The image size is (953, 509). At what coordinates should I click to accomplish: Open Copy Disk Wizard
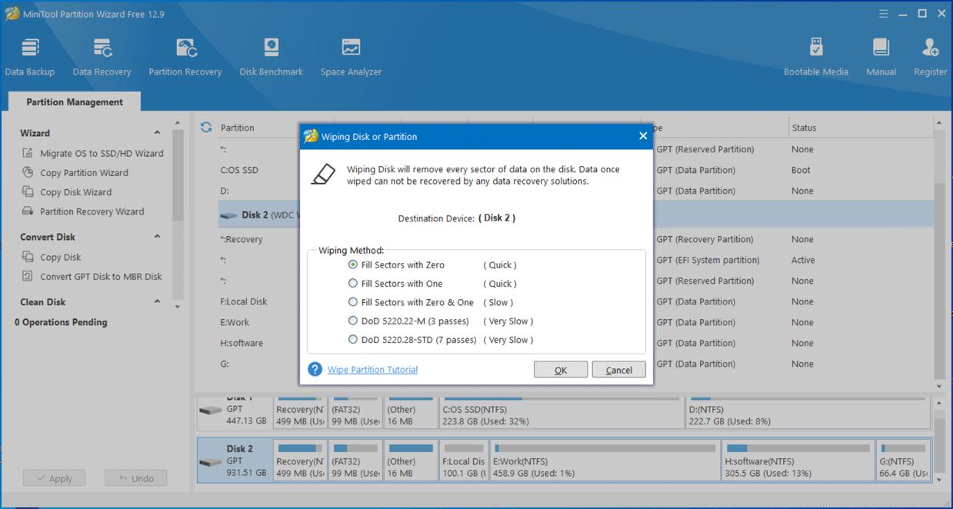pos(75,191)
